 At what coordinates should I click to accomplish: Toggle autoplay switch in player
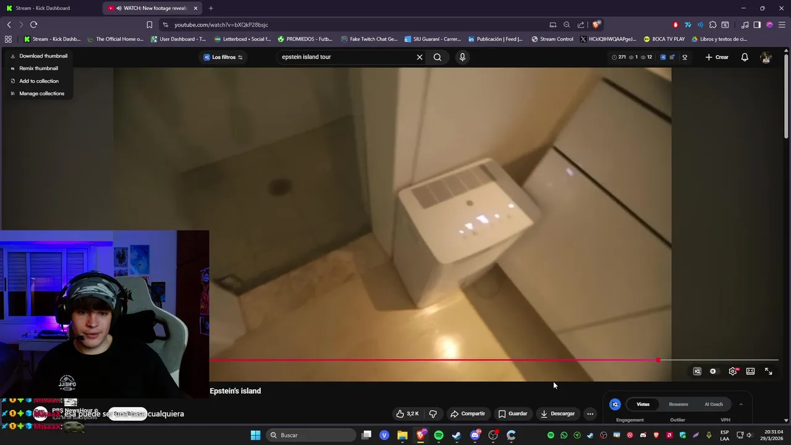pyautogui.click(x=714, y=371)
